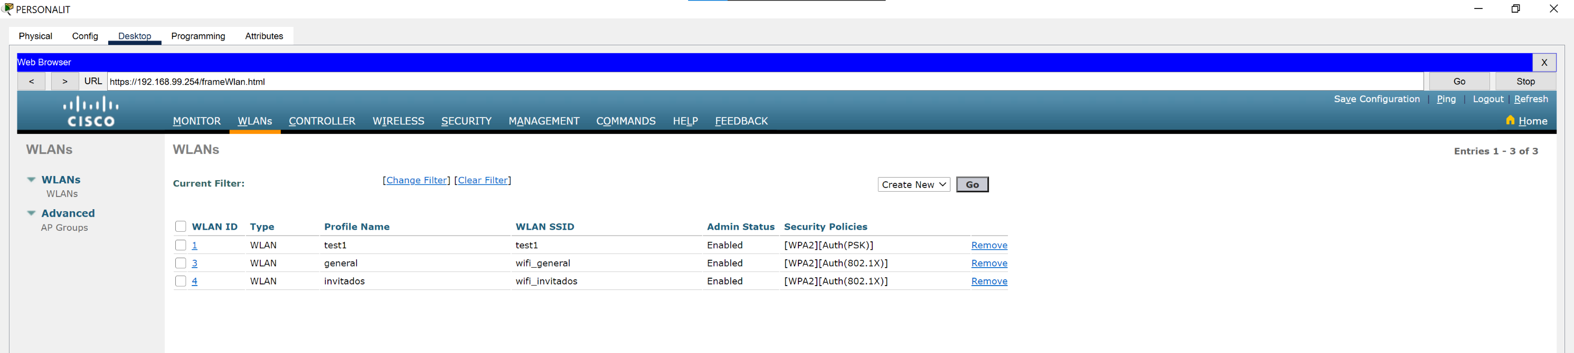
Task: Open AP Groups in the sidebar
Action: pos(64,228)
